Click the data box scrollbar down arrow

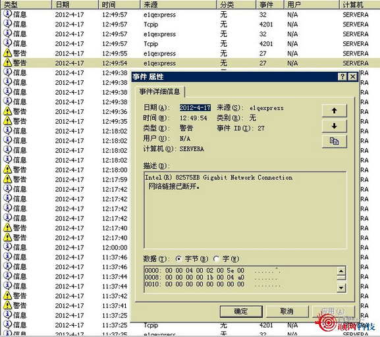tap(341, 288)
